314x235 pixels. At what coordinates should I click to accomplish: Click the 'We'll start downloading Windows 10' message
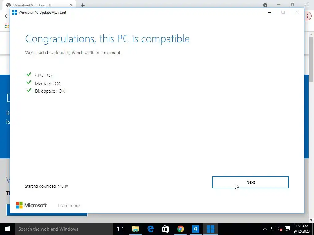click(73, 53)
